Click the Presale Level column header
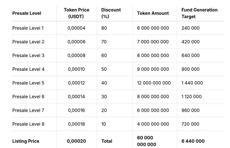This screenshot has width=230, height=148. click(27, 13)
